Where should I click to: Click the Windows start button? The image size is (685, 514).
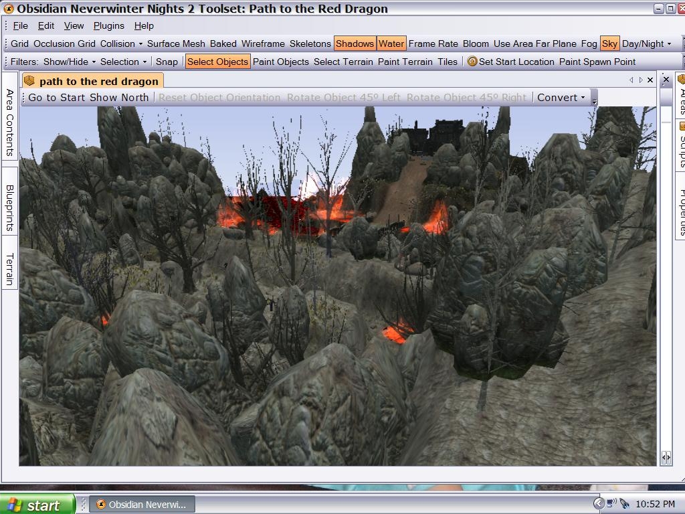click(x=37, y=505)
